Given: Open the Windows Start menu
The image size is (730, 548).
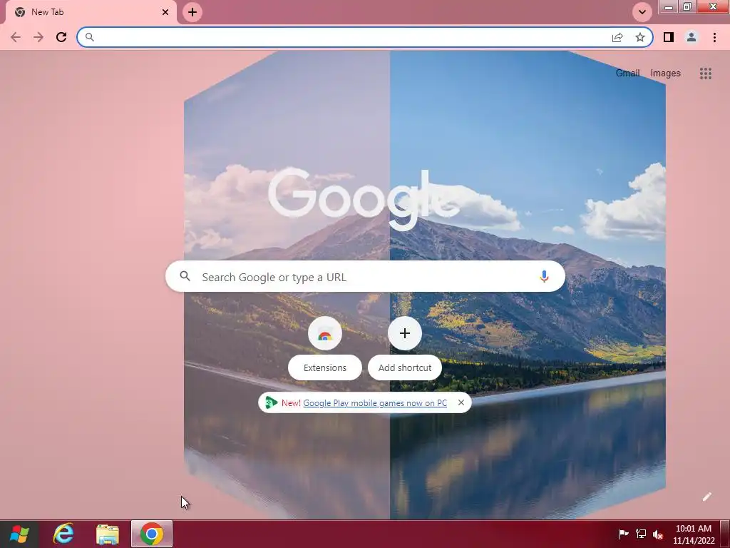Looking at the screenshot, I should tap(19, 534).
